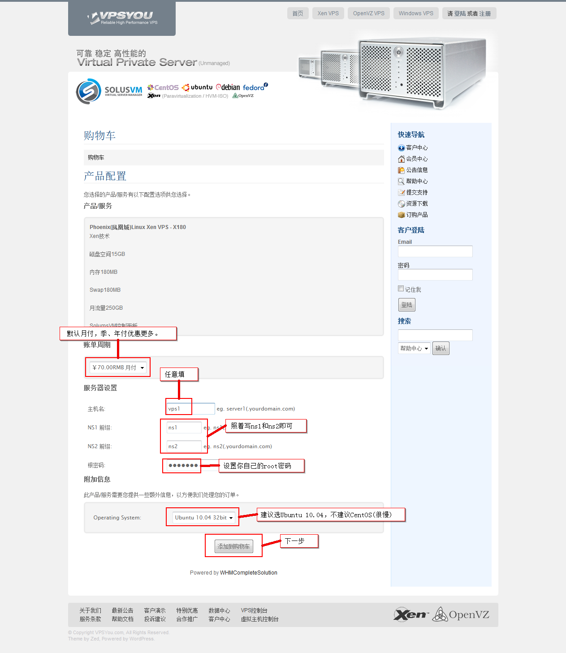Click the 登陆 login button
Screen dimensions: 566x653
click(406, 305)
